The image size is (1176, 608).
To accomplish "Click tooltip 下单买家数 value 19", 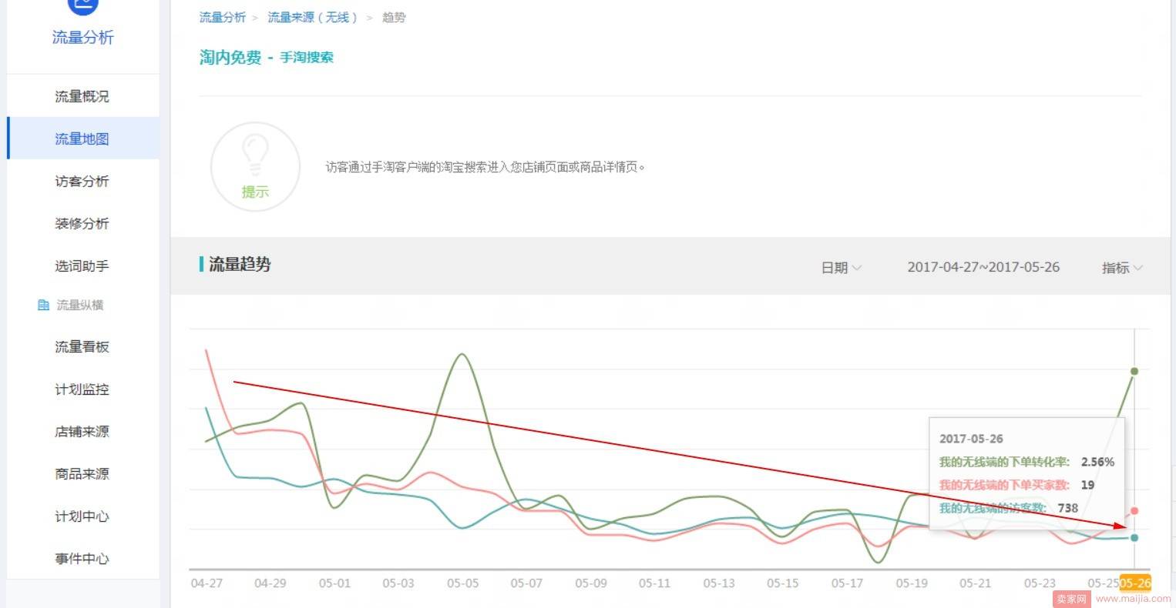I will click(x=1087, y=485).
